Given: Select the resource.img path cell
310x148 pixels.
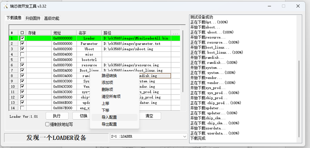Looking at the screenshot, I should tap(136, 65).
